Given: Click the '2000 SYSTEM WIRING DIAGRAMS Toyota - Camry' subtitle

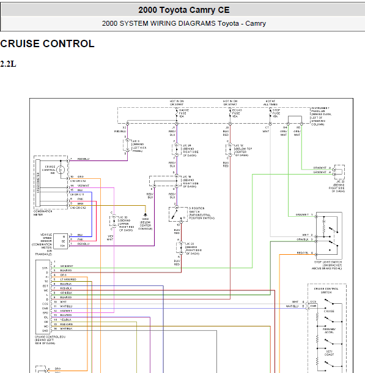Looking at the screenshot, I should (184, 23).
